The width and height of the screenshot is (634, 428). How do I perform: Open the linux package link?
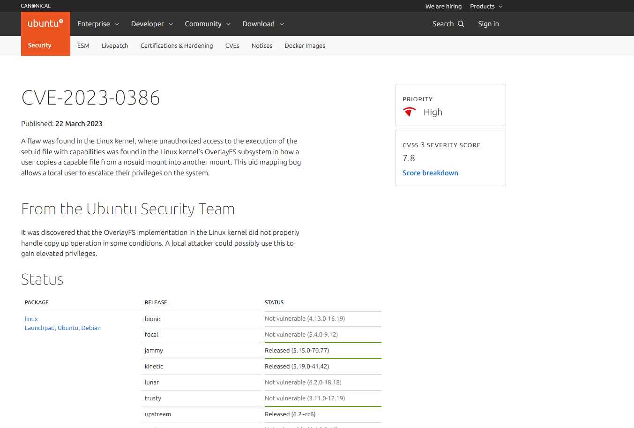[31, 319]
